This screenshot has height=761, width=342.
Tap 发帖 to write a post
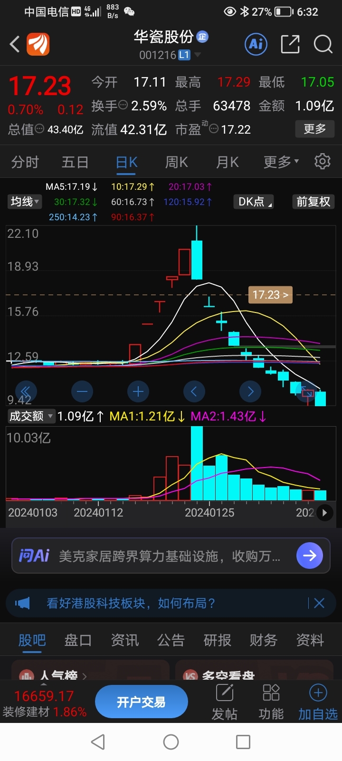click(x=224, y=702)
